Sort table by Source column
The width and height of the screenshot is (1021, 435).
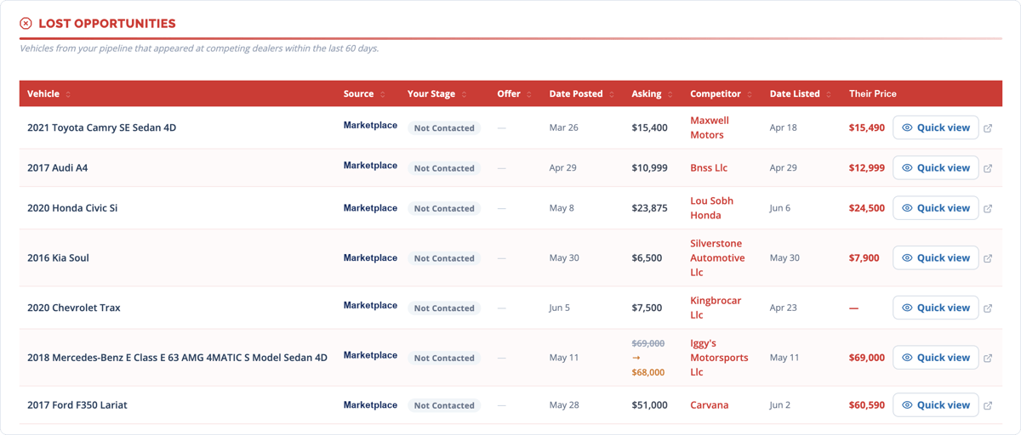[x=364, y=93]
